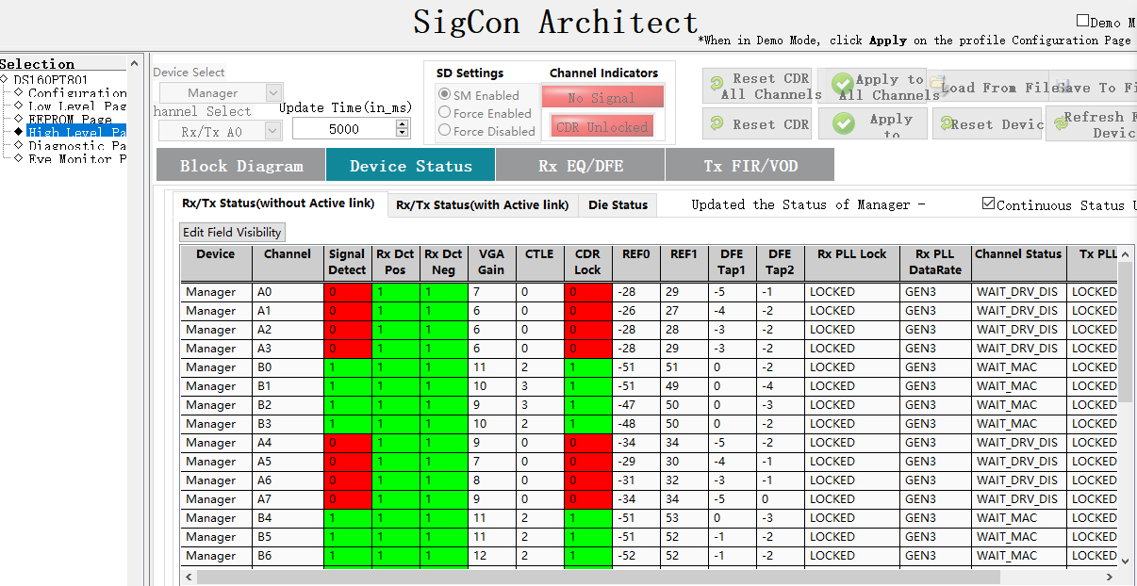Viewport: 1137px width, 586px height.
Task: Open the Diagnostic Page tree item
Action: tap(77, 146)
